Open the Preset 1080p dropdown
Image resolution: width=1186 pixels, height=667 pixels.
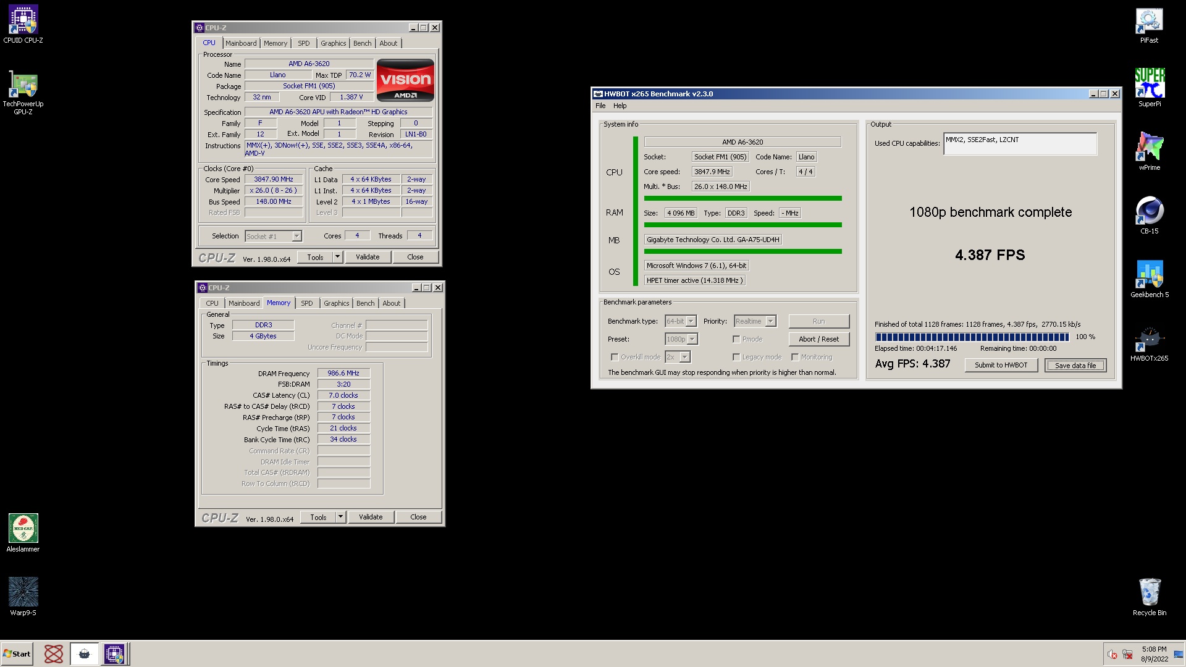pos(681,339)
